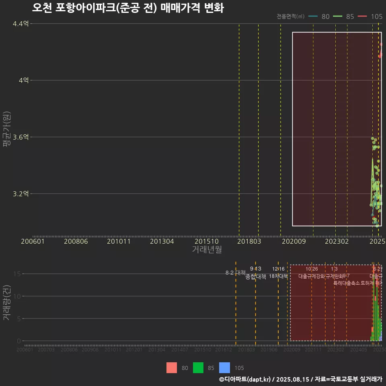Click the '전용면적(㎡)' legend heading

point(290,16)
